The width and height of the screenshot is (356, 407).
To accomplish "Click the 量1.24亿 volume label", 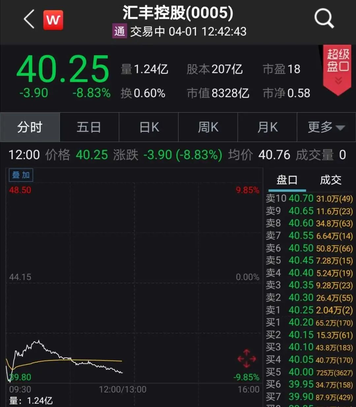I will pyautogui.click(x=144, y=69).
